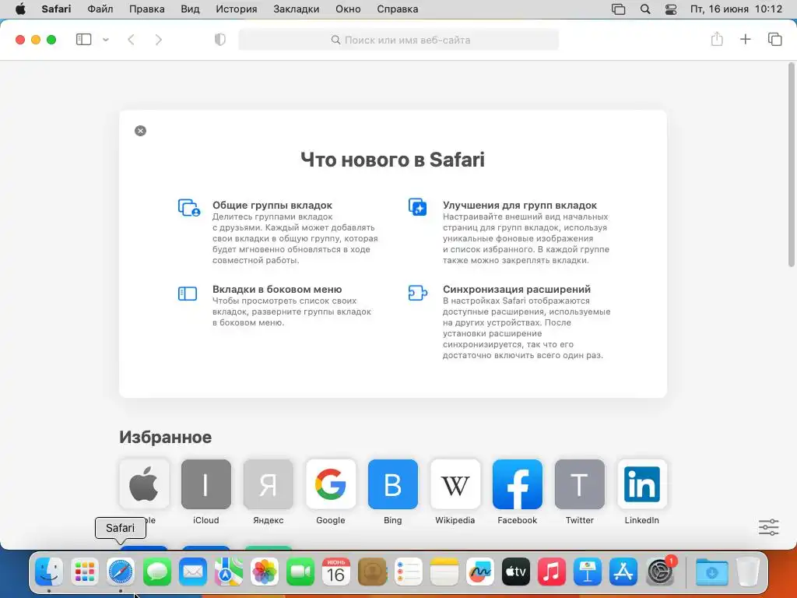Viewport: 797px width, 598px height.
Task: Open Music from the Dock
Action: point(552,572)
